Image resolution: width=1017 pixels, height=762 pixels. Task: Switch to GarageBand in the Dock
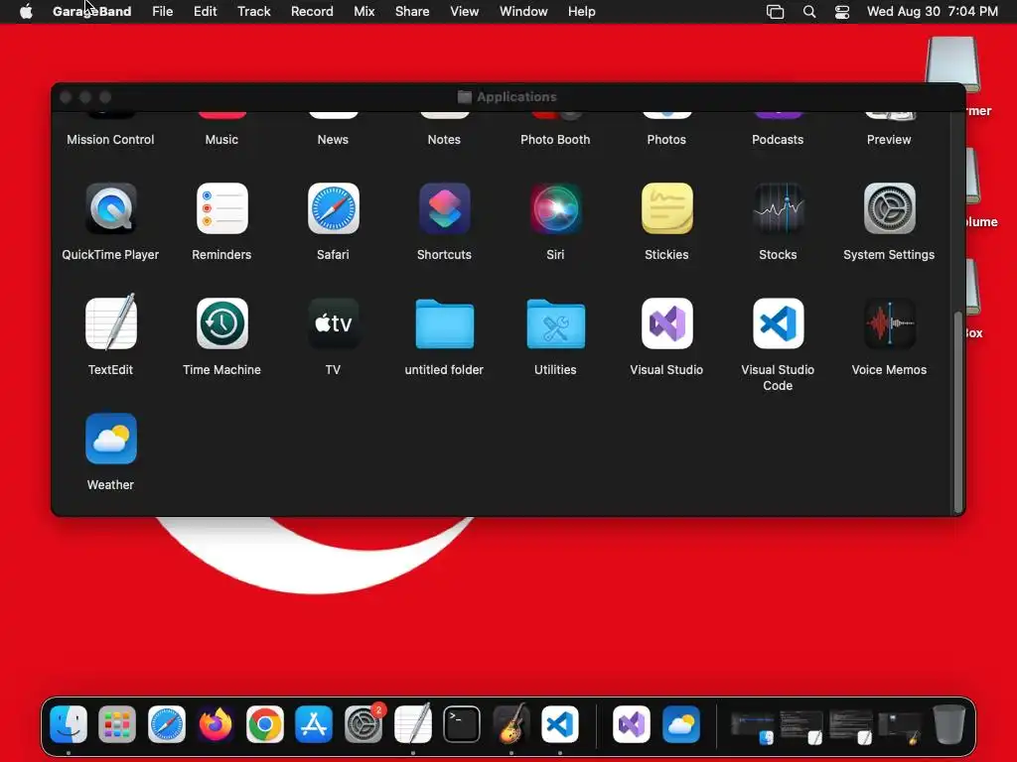[x=511, y=723]
